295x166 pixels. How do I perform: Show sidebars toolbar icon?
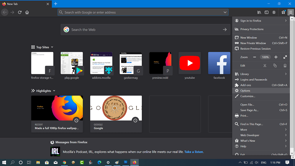267,12
